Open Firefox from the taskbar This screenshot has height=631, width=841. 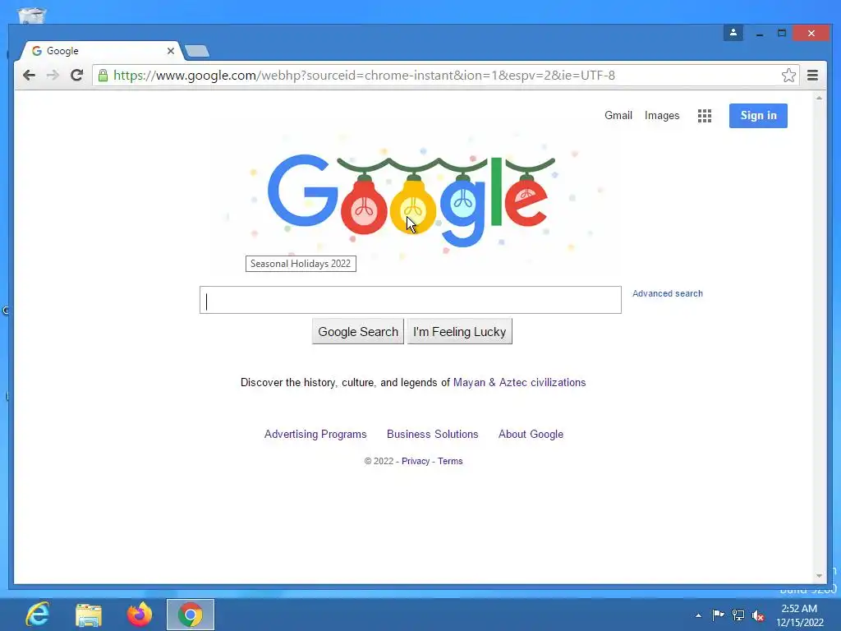click(140, 615)
